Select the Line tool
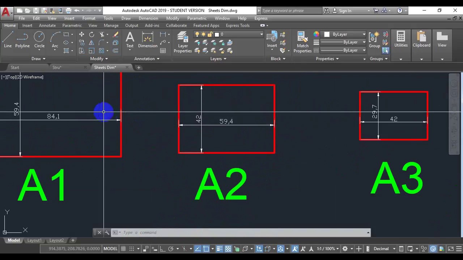Viewport: 463px width, 260px height. pyautogui.click(x=8, y=40)
